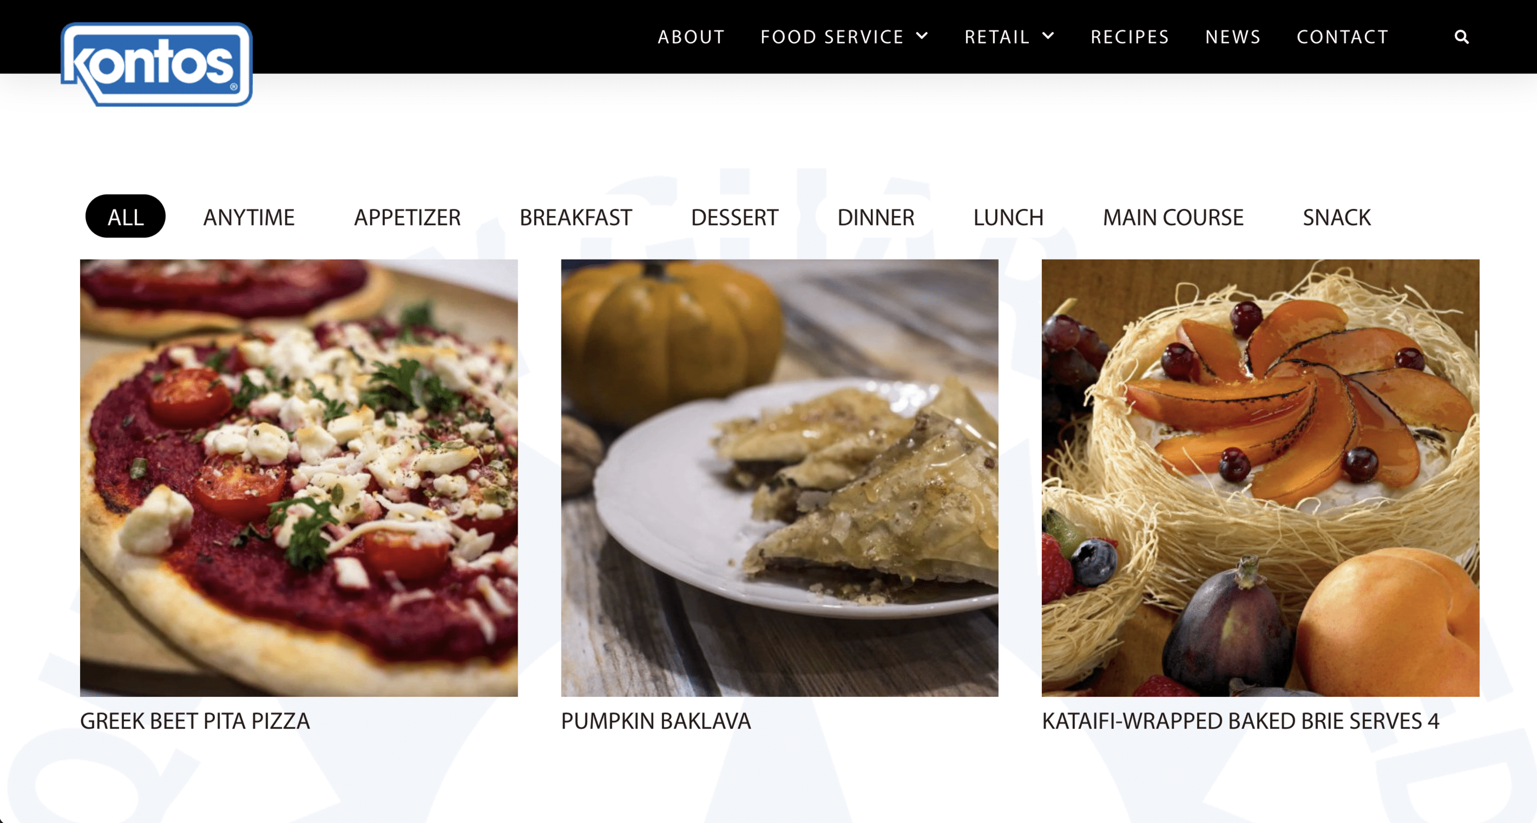Screen dimensions: 1537x823
Task: Filter recipes by Appetizer
Action: tap(407, 217)
